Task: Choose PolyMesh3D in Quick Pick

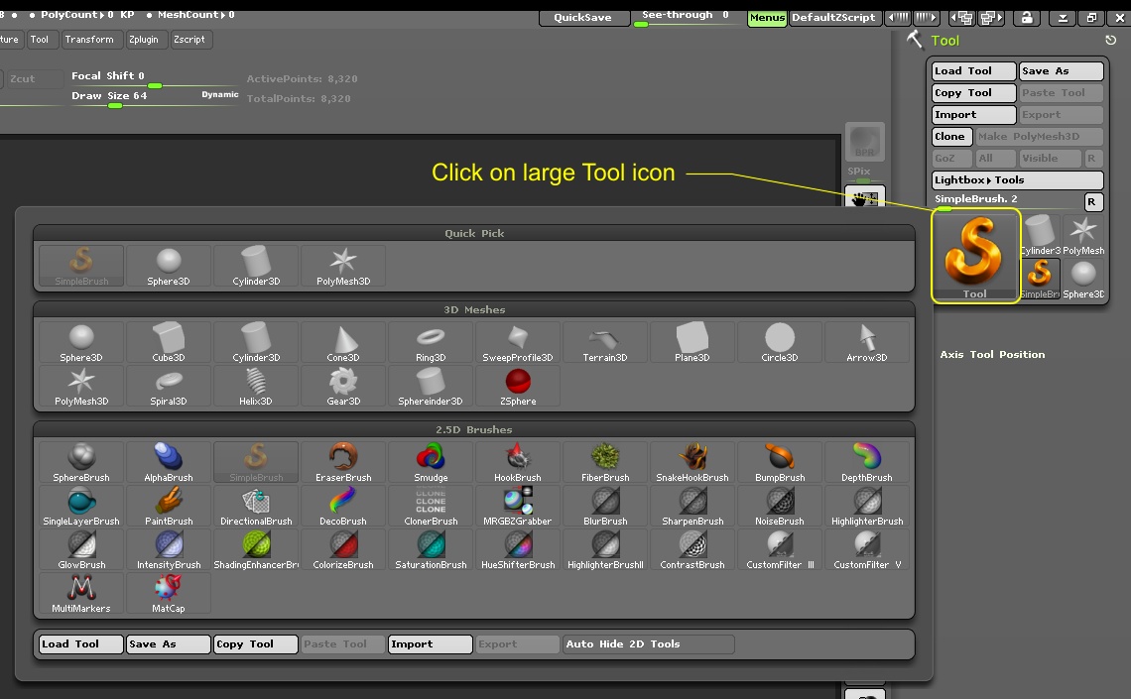Action: click(343, 266)
